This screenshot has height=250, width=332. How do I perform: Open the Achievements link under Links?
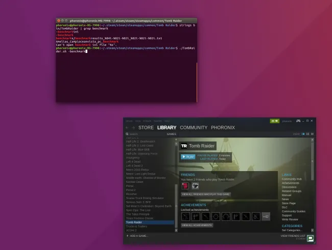[x=291, y=183]
